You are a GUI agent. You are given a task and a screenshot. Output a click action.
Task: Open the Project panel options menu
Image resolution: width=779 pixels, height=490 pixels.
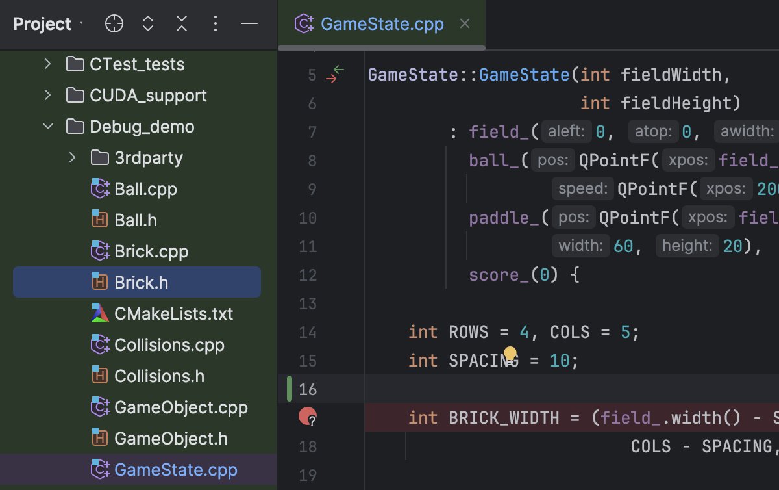(x=216, y=24)
